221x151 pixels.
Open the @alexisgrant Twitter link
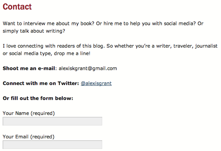[96, 83]
